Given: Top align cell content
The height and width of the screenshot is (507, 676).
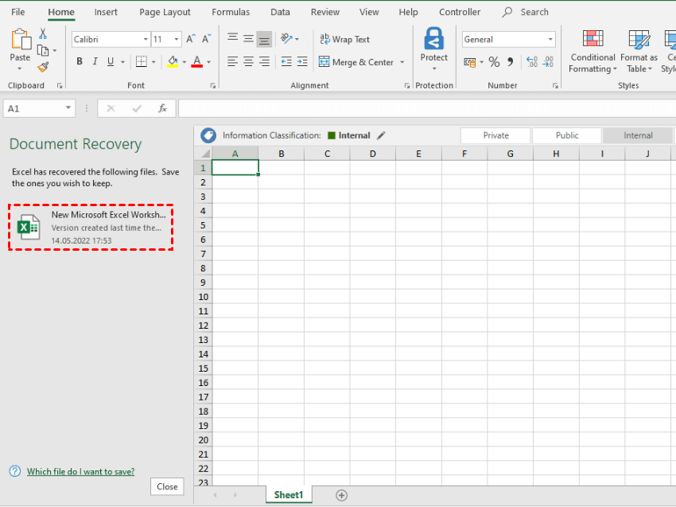Looking at the screenshot, I should click(x=233, y=39).
